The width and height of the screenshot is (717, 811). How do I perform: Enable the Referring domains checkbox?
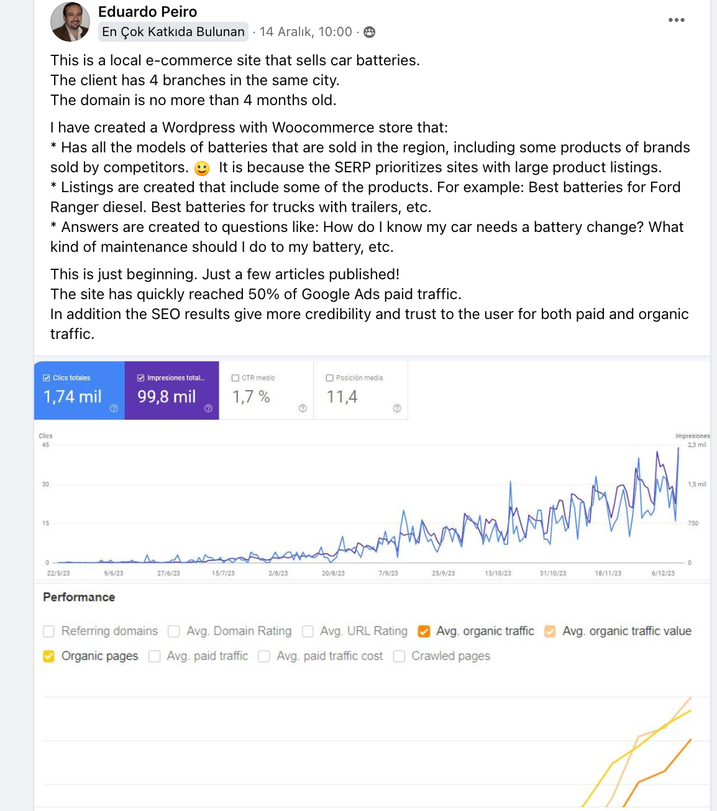[49, 631]
